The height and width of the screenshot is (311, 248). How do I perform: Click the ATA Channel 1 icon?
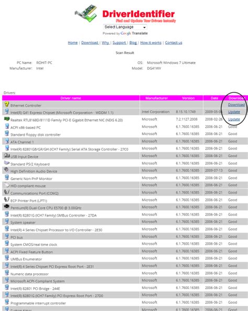coord(7,141)
